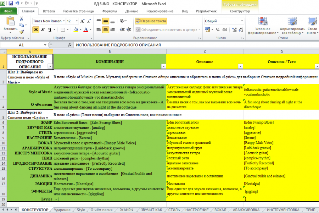Open Условное форматирование menu
319x213 pixels.
point(263,26)
